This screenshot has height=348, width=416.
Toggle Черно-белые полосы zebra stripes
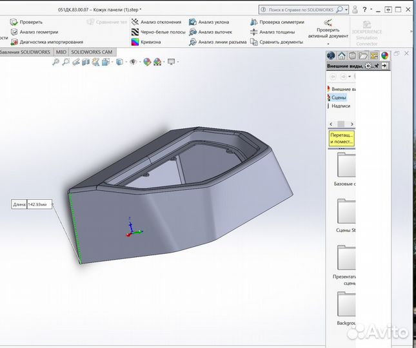[135, 32]
